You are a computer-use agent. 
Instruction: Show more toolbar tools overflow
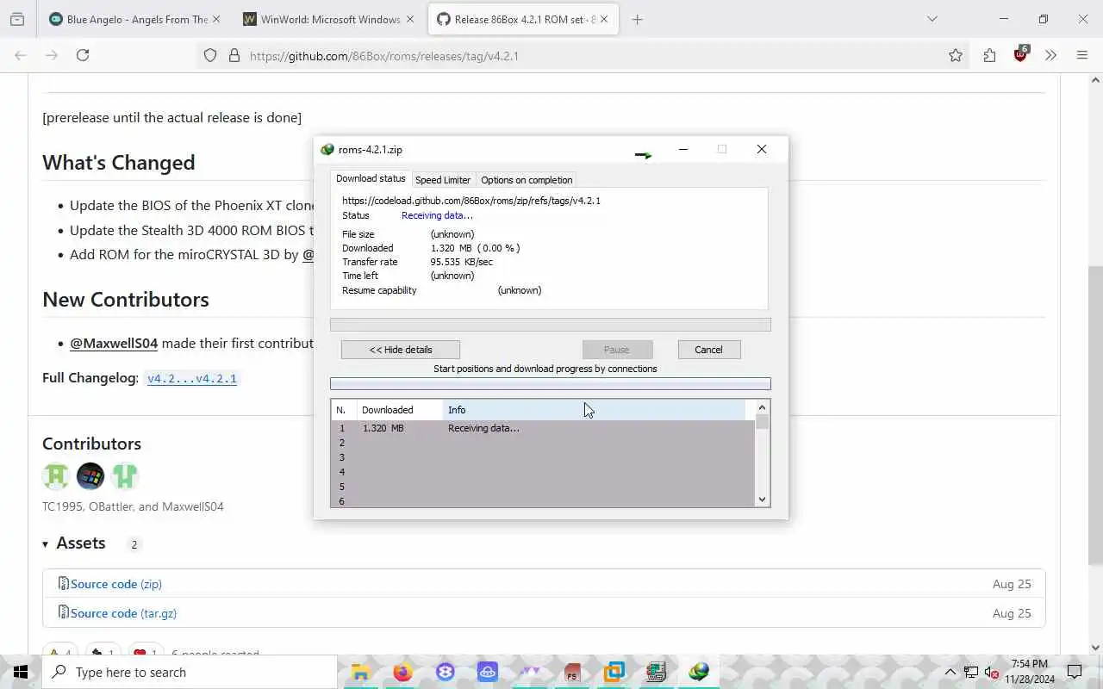1050,55
